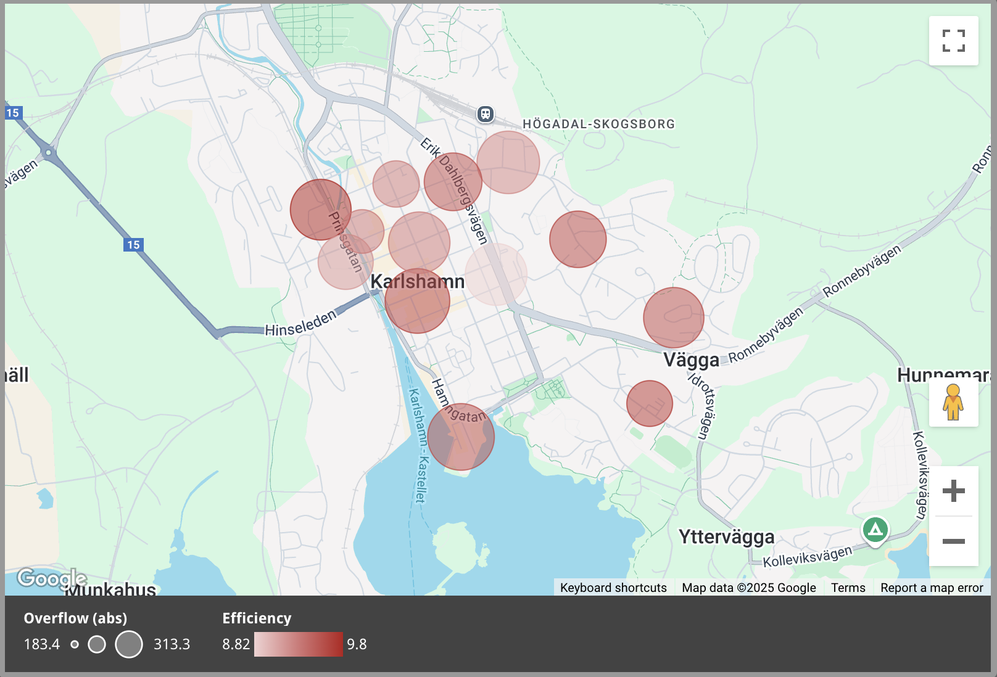Click the green campsite marker near Kolleviksvägen
997x677 pixels.
[875, 530]
